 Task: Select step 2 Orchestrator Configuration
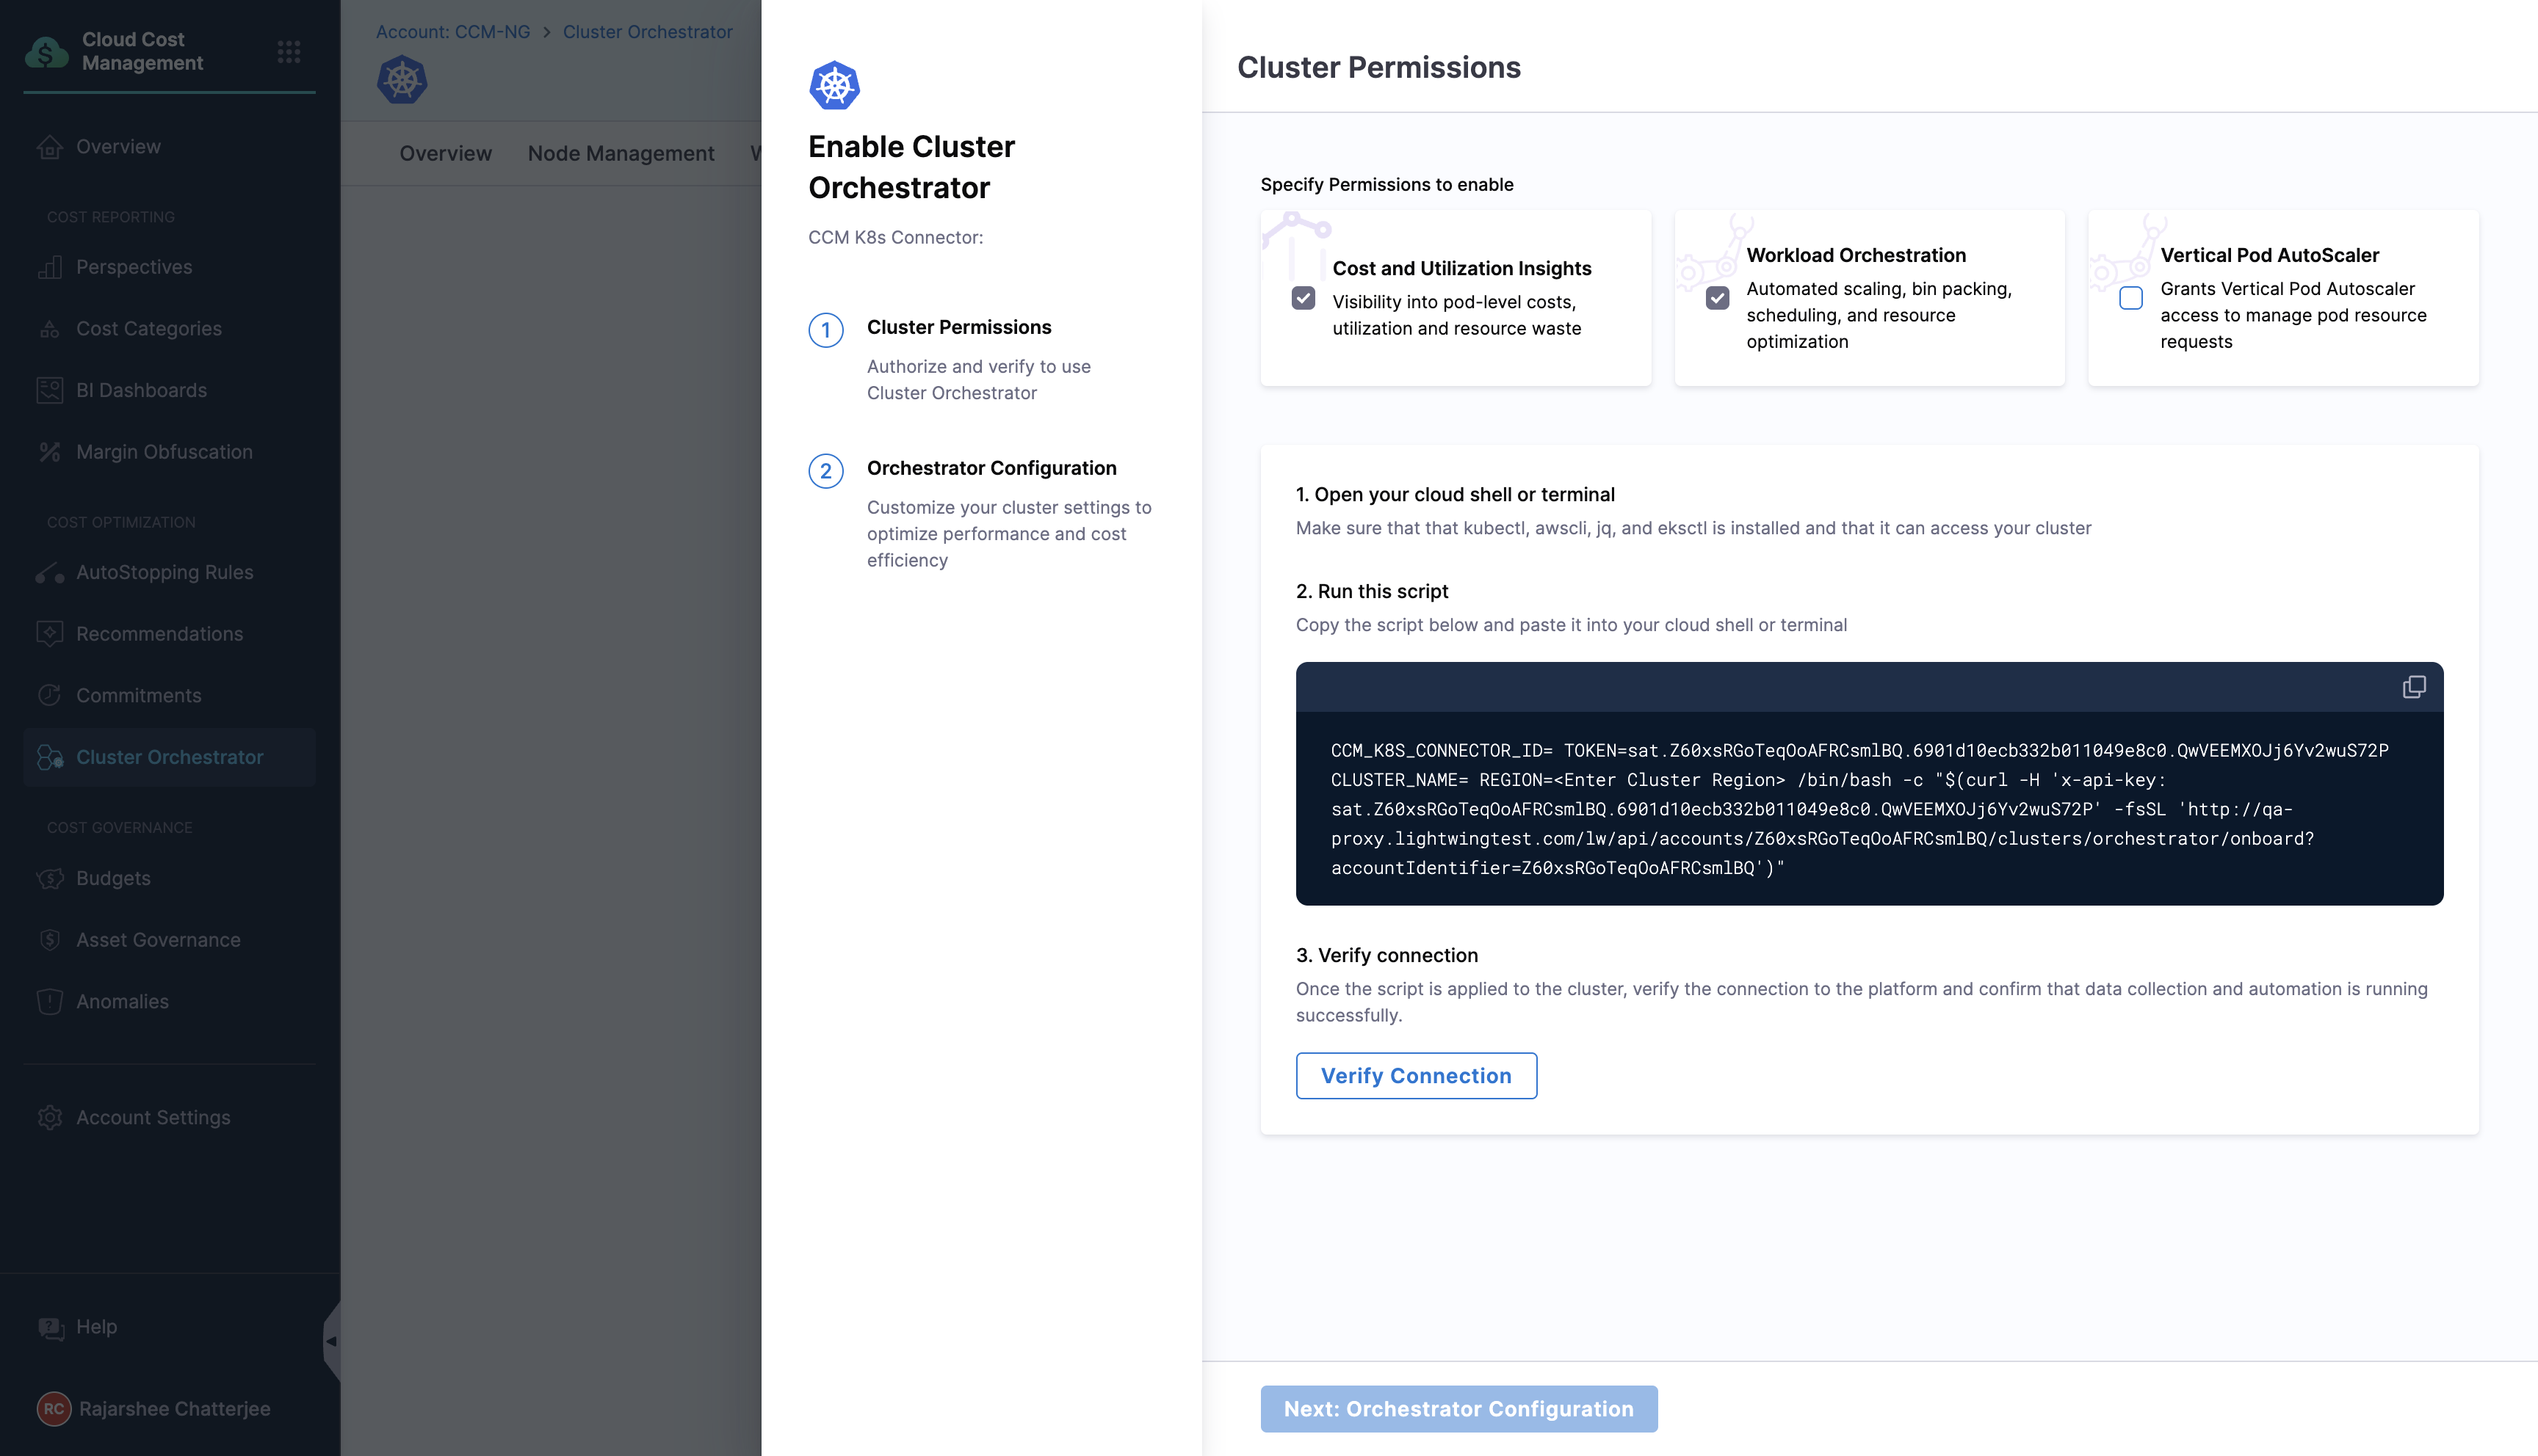991,468
